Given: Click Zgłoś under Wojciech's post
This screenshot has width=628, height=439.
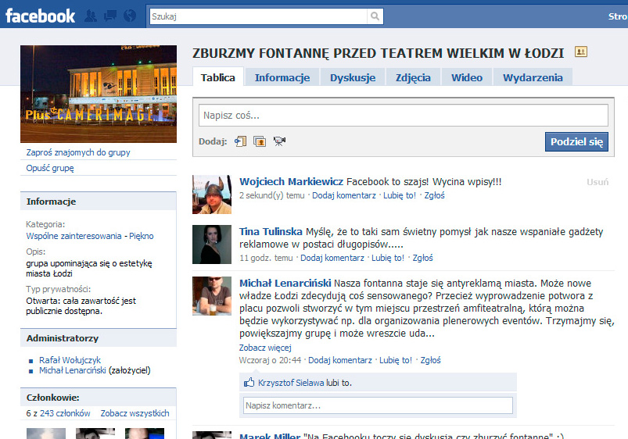Looking at the screenshot, I should pyautogui.click(x=435, y=195).
